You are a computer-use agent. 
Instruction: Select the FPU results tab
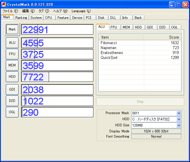(x=114, y=27)
